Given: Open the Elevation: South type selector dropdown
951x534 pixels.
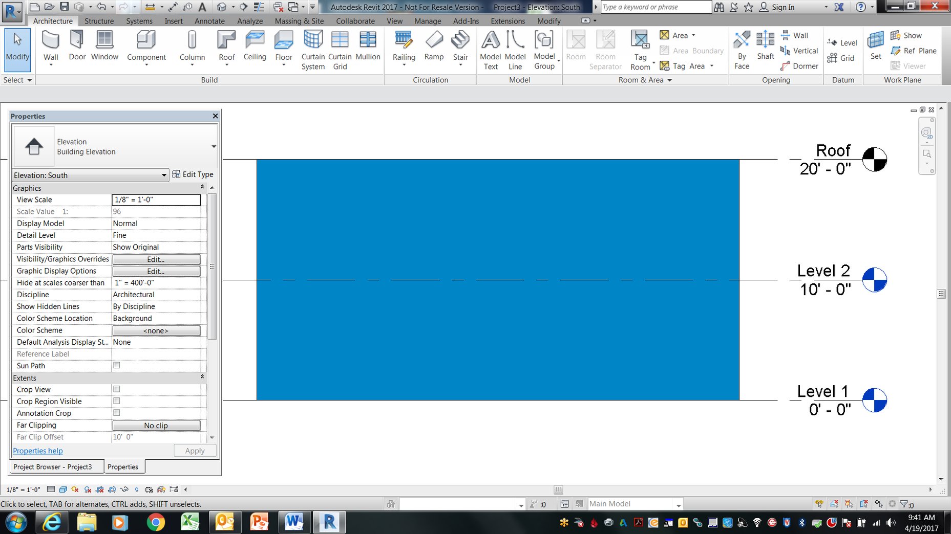Looking at the screenshot, I should pyautogui.click(x=163, y=175).
